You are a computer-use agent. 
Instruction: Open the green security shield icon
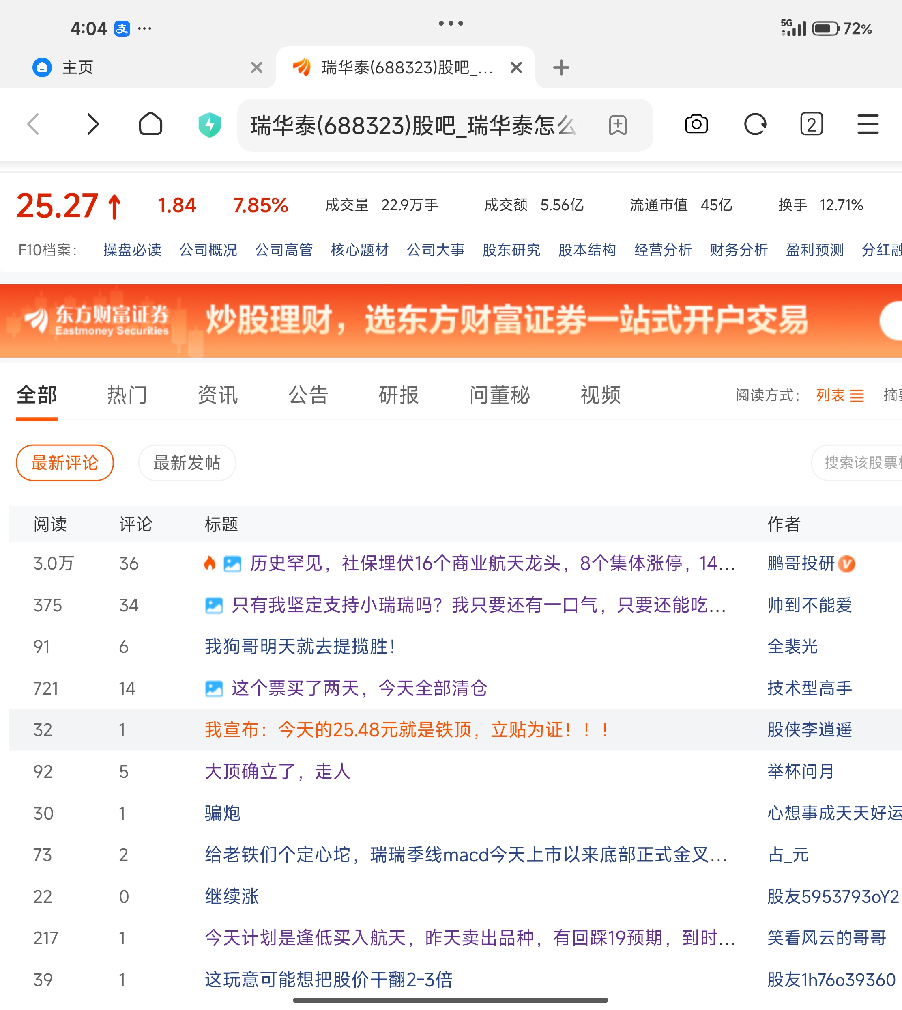point(210,125)
